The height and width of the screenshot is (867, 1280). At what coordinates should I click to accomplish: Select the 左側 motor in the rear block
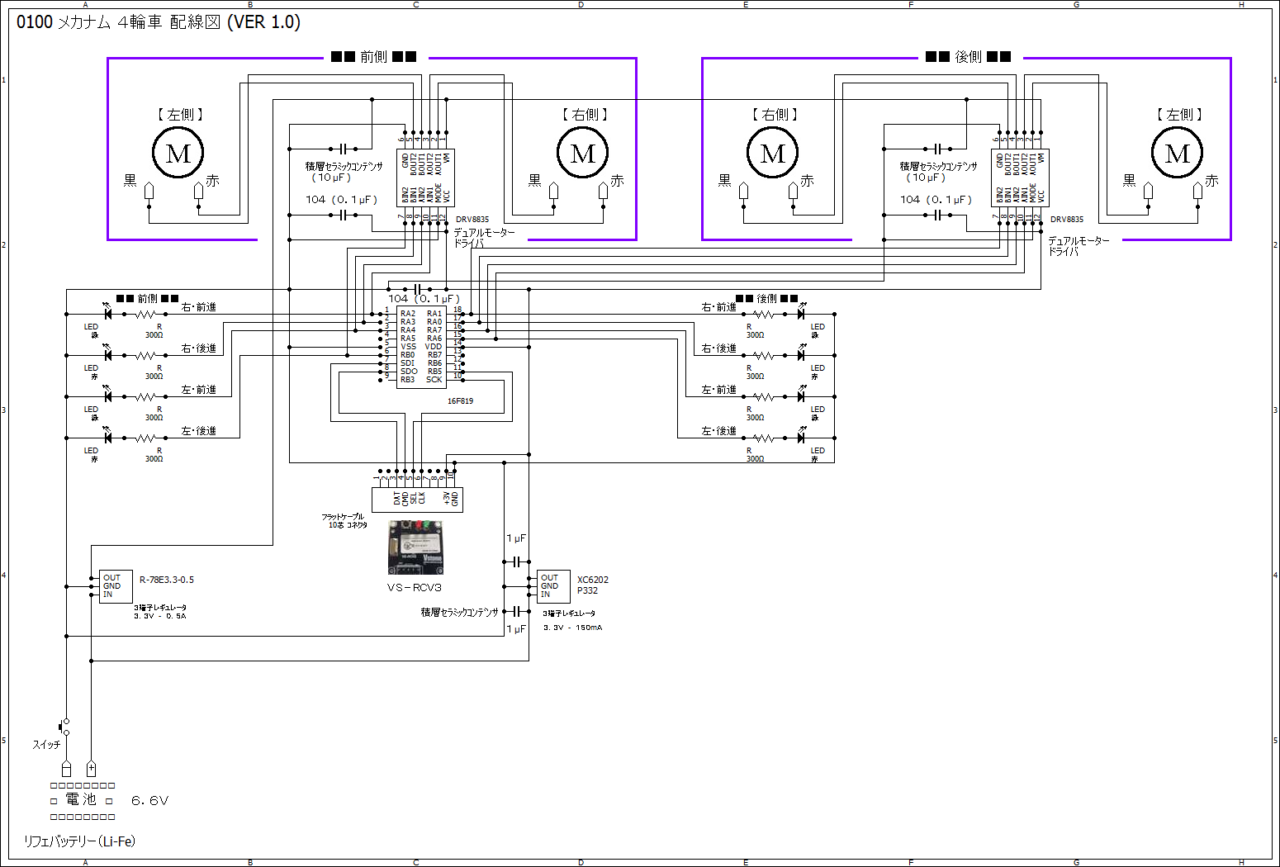pyautogui.click(x=1178, y=154)
